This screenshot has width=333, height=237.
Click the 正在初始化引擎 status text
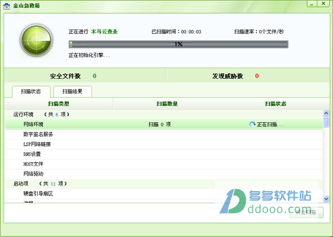coord(89,55)
